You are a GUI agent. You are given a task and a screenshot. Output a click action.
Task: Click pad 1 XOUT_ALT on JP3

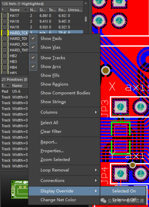click(x=120, y=107)
